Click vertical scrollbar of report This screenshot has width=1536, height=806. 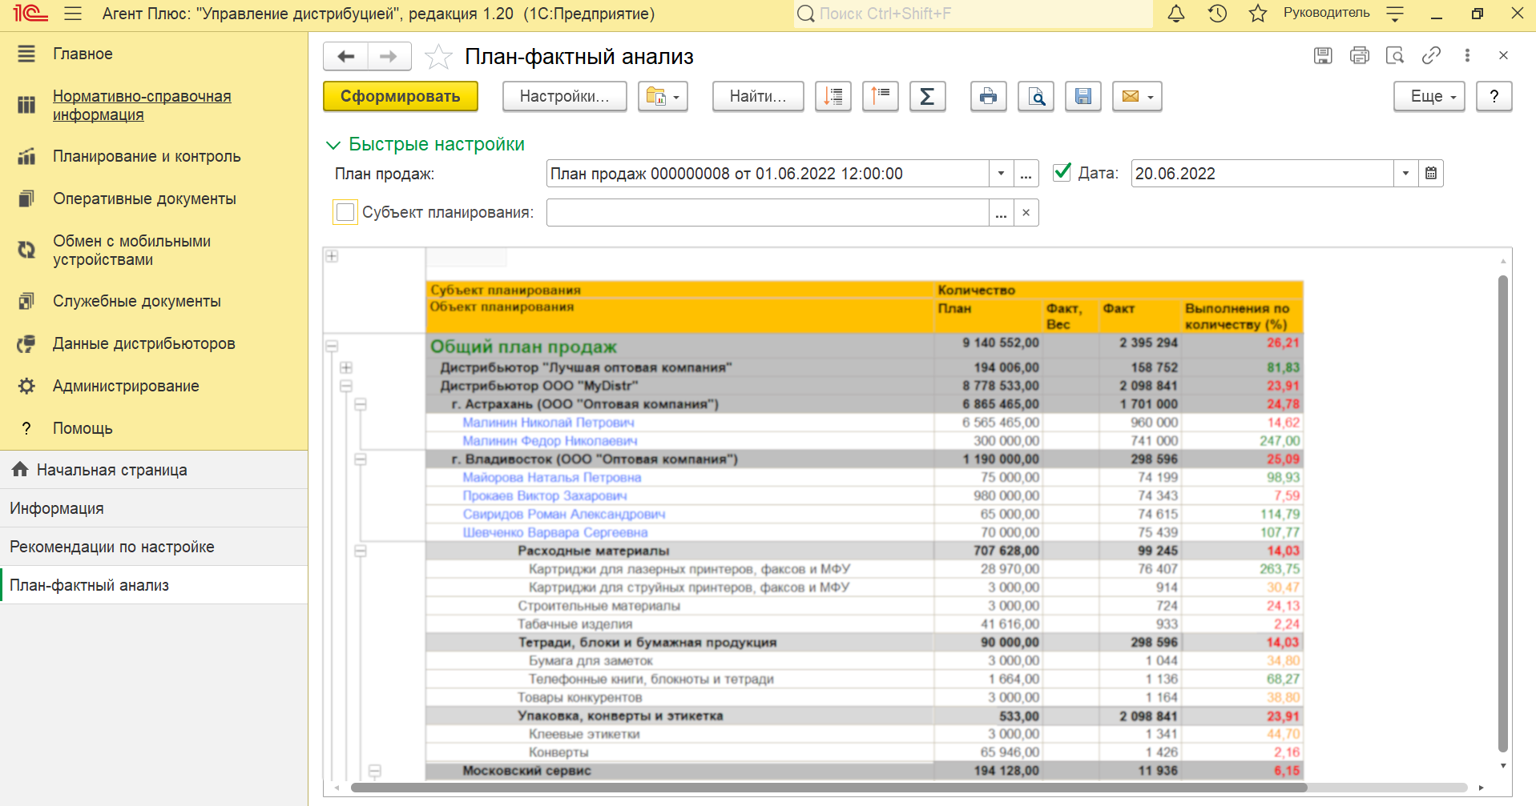click(x=1503, y=512)
